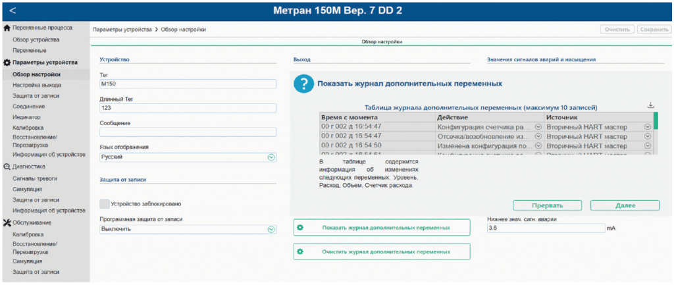The image size is (674, 285).
Task: Open Индикатор in the sidebar
Action: pyautogui.click(x=26, y=117)
